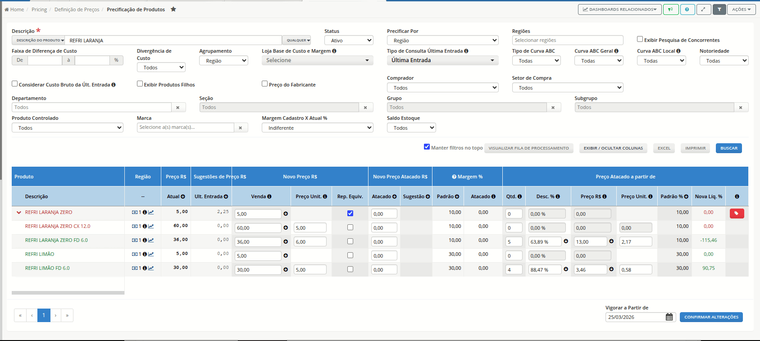Open the calendar icon next to Vigorar a Partir de
The height and width of the screenshot is (341, 760).
(669, 317)
